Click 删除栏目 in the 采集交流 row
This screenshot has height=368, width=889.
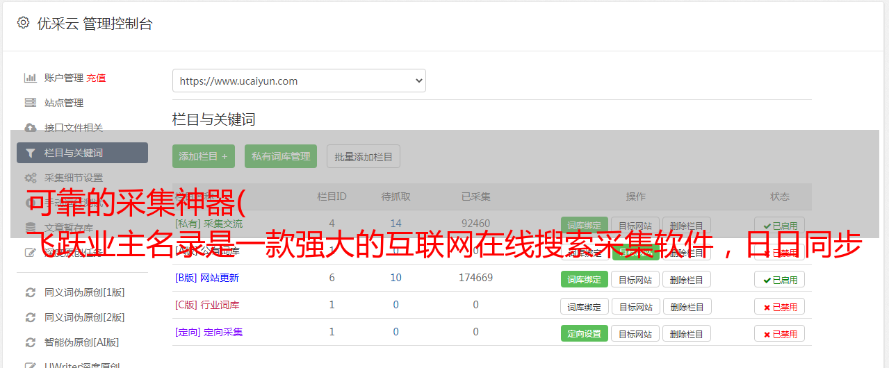pos(687,225)
